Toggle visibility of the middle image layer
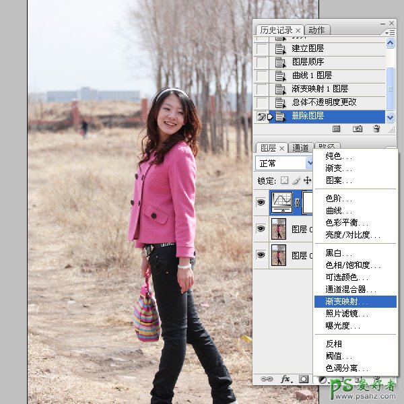Image resolution: width=404 pixels, height=404 pixels. [x=261, y=229]
